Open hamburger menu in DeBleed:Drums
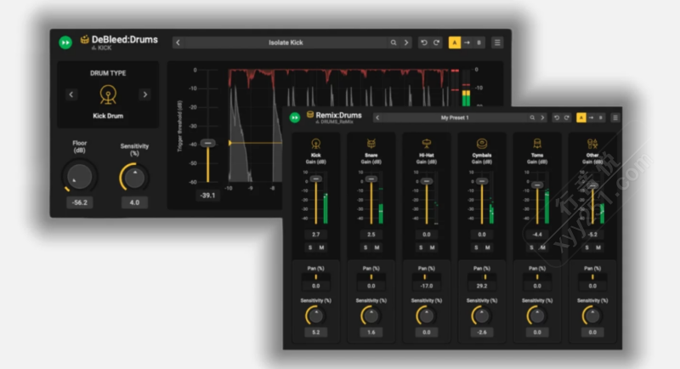Viewport: 680px width, 369px height. point(497,43)
